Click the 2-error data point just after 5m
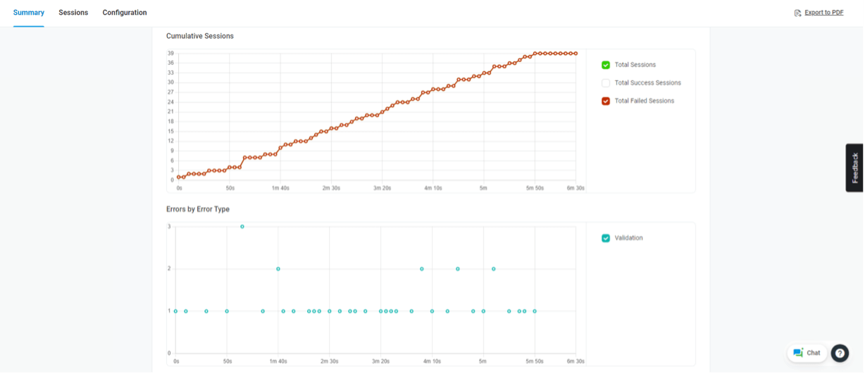The image size is (865, 374). pyautogui.click(x=494, y=269)
